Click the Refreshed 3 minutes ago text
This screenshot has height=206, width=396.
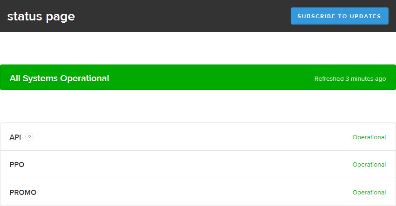pyautogui.click(x=350, y=79)
